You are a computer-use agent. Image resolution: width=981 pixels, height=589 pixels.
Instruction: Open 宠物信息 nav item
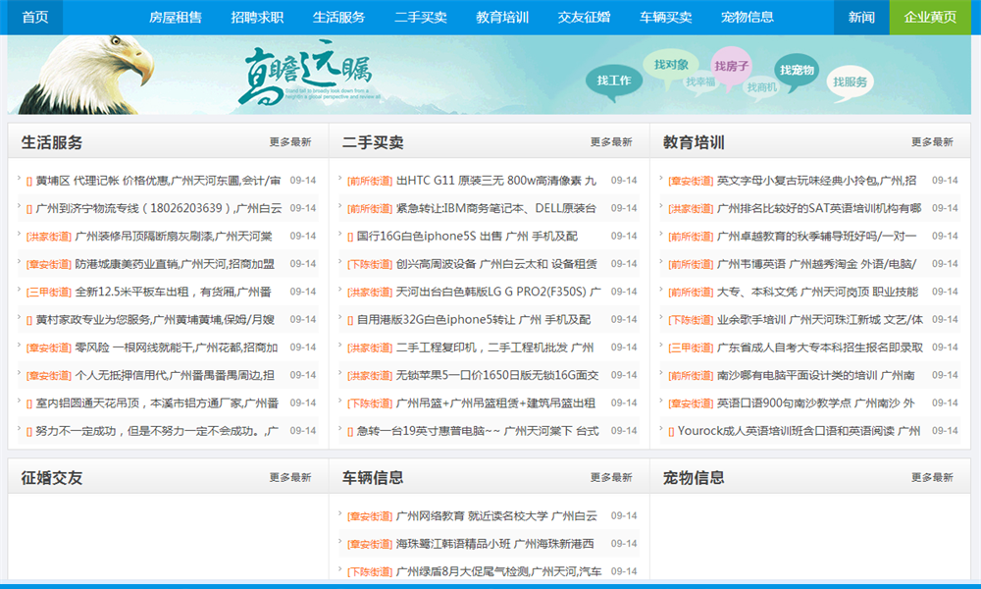coord(747,17)
